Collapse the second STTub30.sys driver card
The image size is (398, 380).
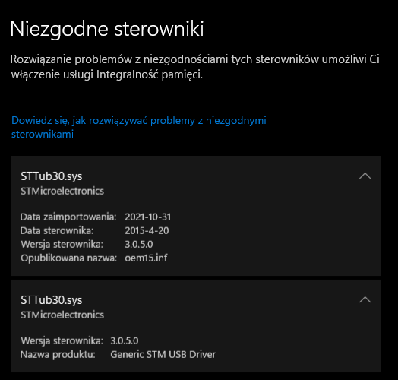coord(365,299)
